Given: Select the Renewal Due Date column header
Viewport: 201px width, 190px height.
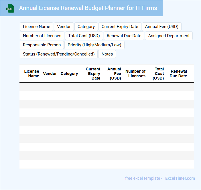Looking at the screenshot, I should [x=178, y=74].
